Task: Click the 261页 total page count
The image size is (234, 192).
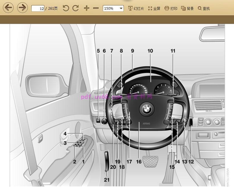Action: point(53,9)
